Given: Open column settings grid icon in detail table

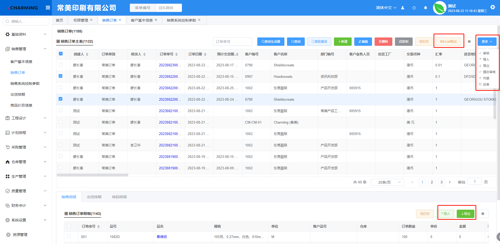Looking at the screenshot, I should [x=483, y=214].
